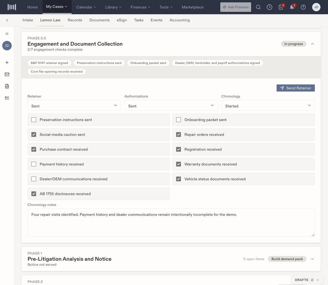Click into the Chronology notes text area
The width and height of the screenshot is (328, 285).
[x=171, y=222]
